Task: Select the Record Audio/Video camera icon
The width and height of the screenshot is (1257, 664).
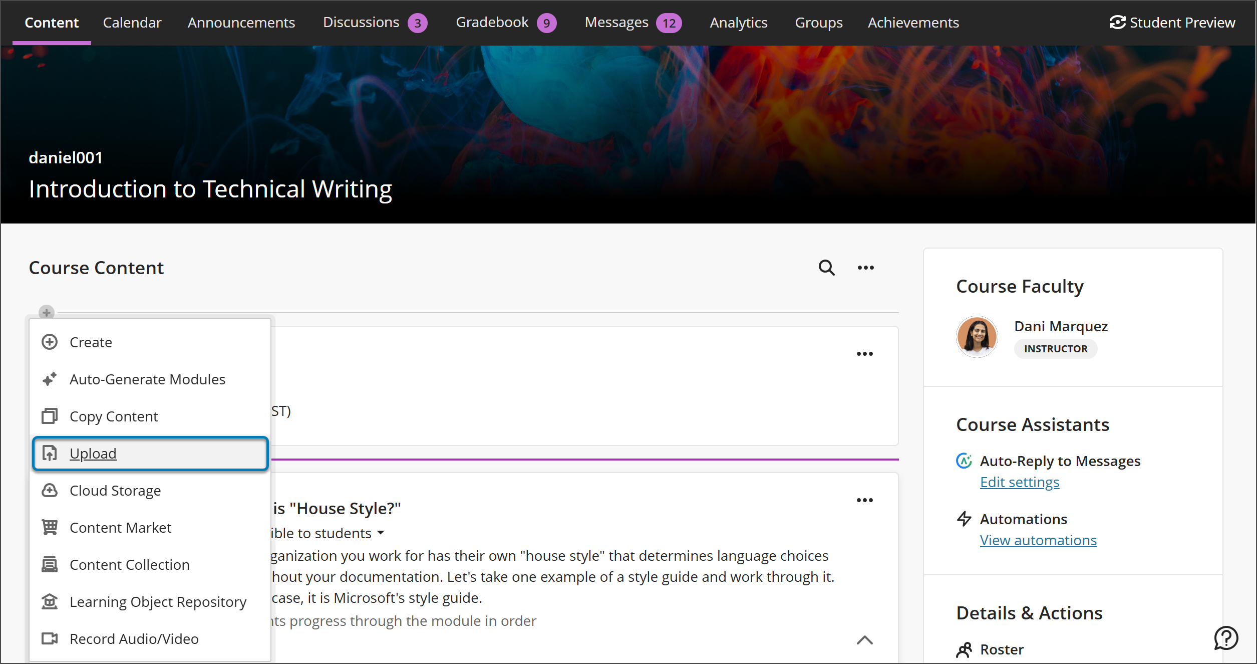Action: click(x=50, y=638)
